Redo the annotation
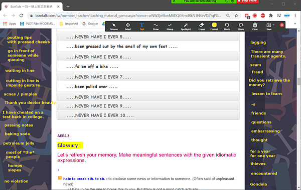The image size is (301, 190). point(241,26)
